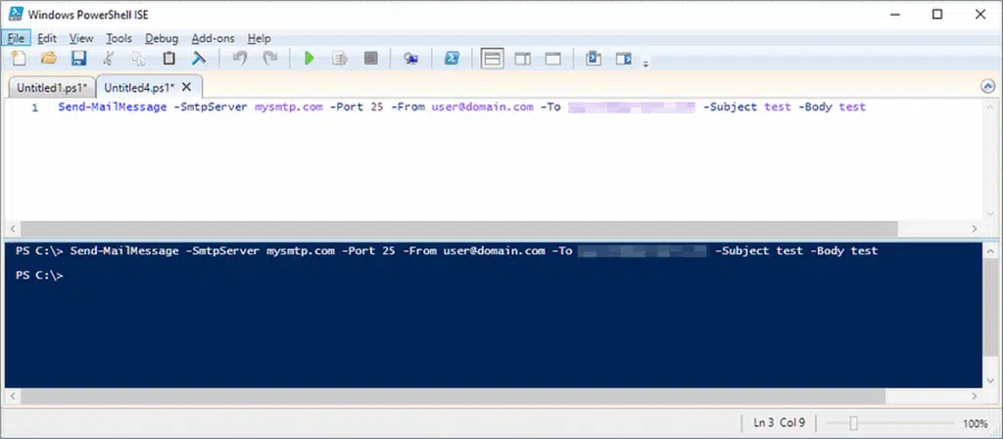Click -Body parameter in the script editor
The height and width of the screenshot is (439, 1003).
click(x=815, y=108)
